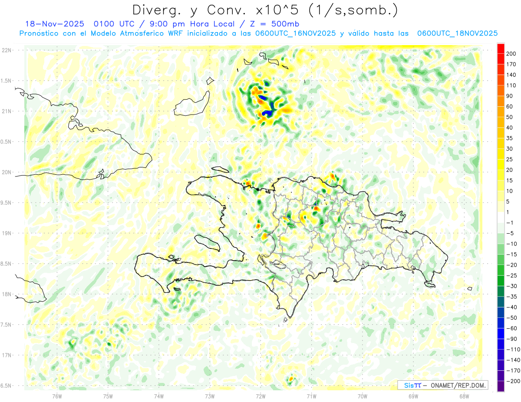Click the "-35" color scale label
The width and height of the screenshot is (521, 402).
511,297
